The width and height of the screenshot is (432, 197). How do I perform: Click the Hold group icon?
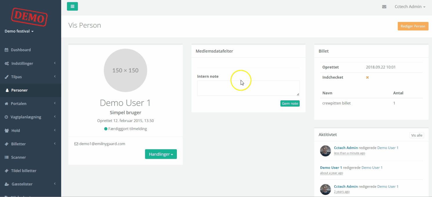[7, 131]
